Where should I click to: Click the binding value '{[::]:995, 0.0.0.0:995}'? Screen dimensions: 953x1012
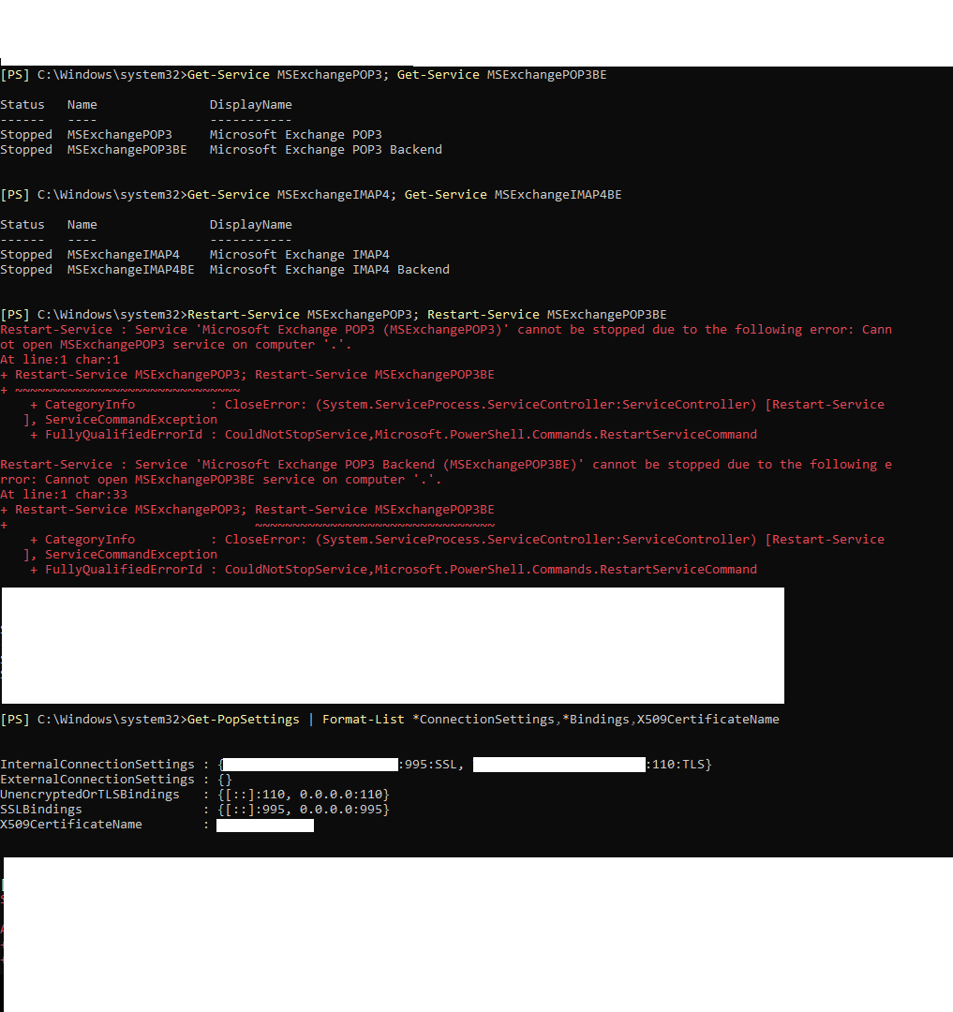click(304, 810)
